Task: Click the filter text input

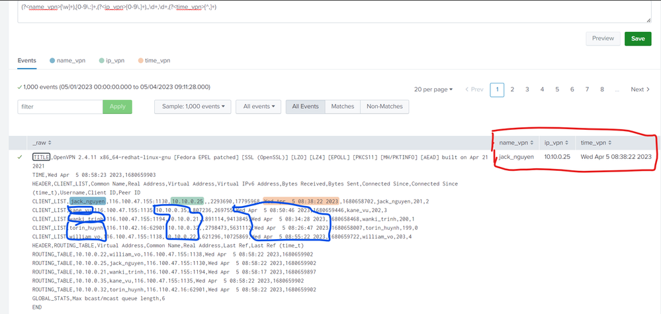Action: tap(60, 106)
